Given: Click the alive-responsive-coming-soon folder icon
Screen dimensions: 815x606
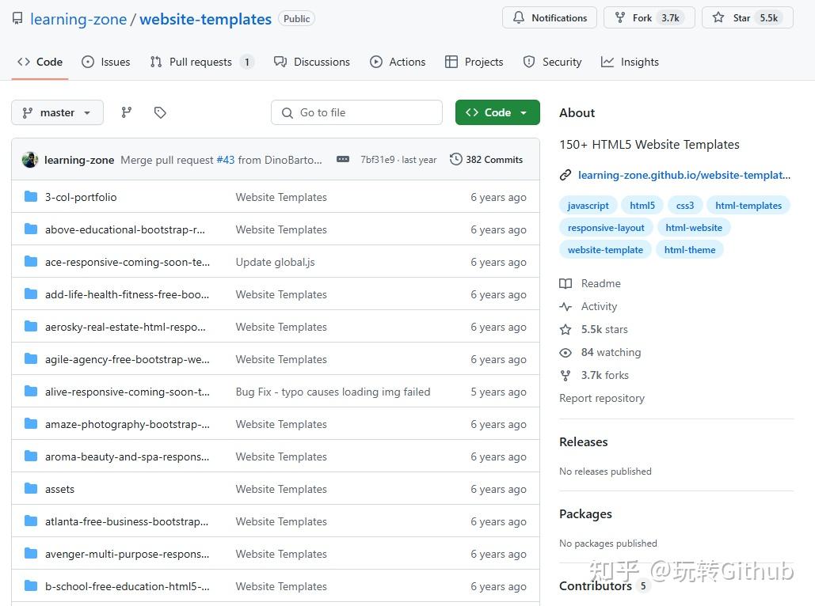Looking at the screenshot, I should (31, 391).
